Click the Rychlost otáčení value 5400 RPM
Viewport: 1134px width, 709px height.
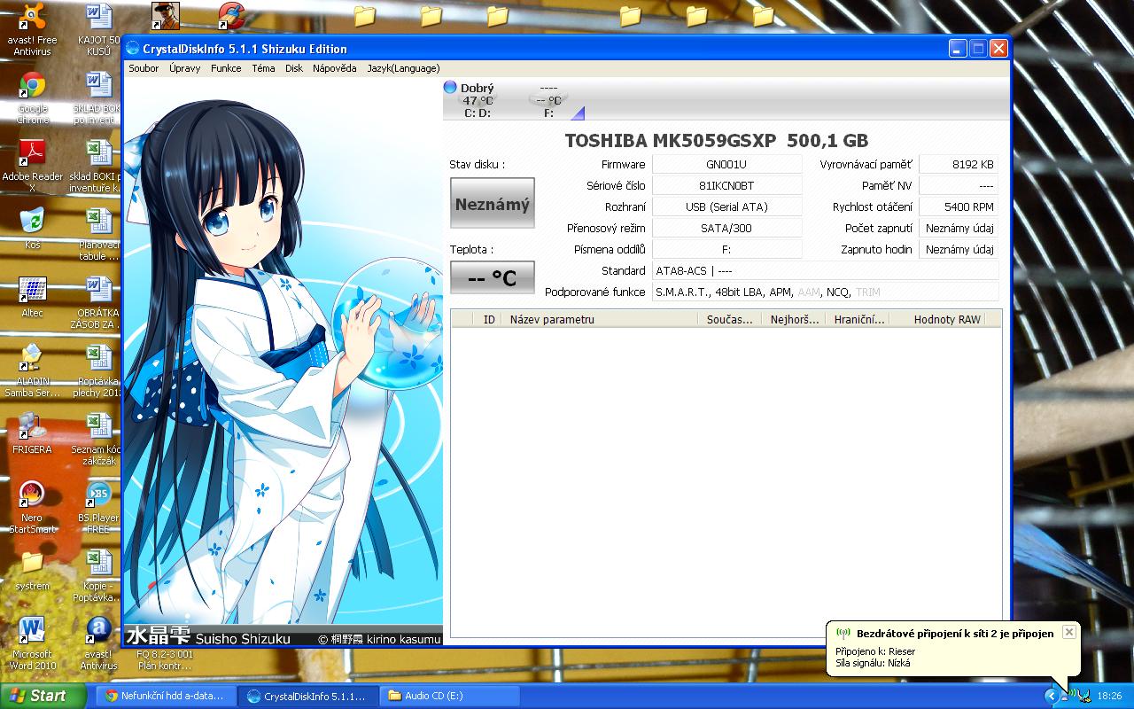pyautogui.click(x=959, y=206)
